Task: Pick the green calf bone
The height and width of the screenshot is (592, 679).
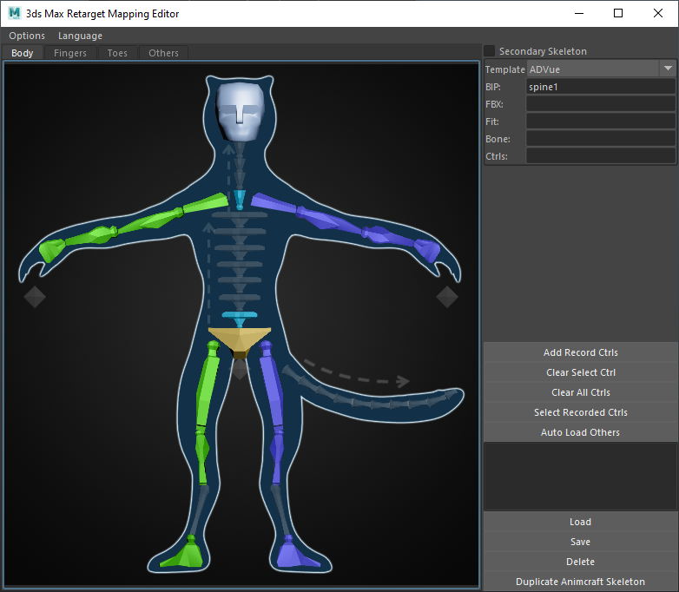Action: tap(202, 456)
